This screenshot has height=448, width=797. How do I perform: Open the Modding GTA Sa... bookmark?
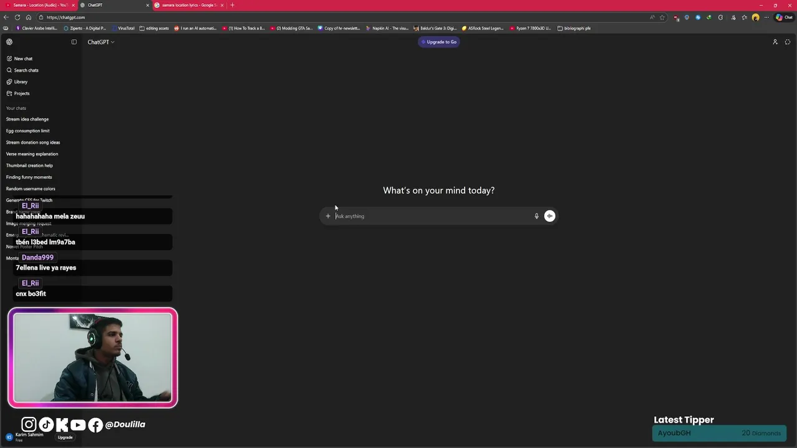[291, 28]
